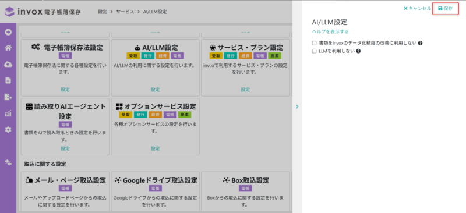Click the icon beside Box取込設定

pos(226,180)
